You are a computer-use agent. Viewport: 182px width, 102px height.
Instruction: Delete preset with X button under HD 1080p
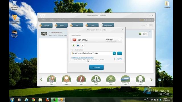click(x=82, y=45)
